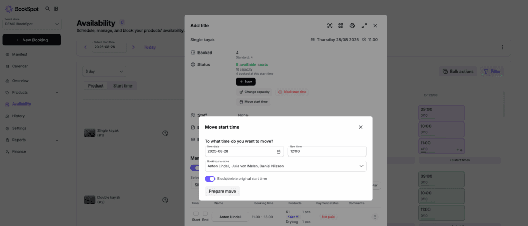Click the clock icon in Single kayak row
This screenshot has width=528, height=226.
click(165, 133)
